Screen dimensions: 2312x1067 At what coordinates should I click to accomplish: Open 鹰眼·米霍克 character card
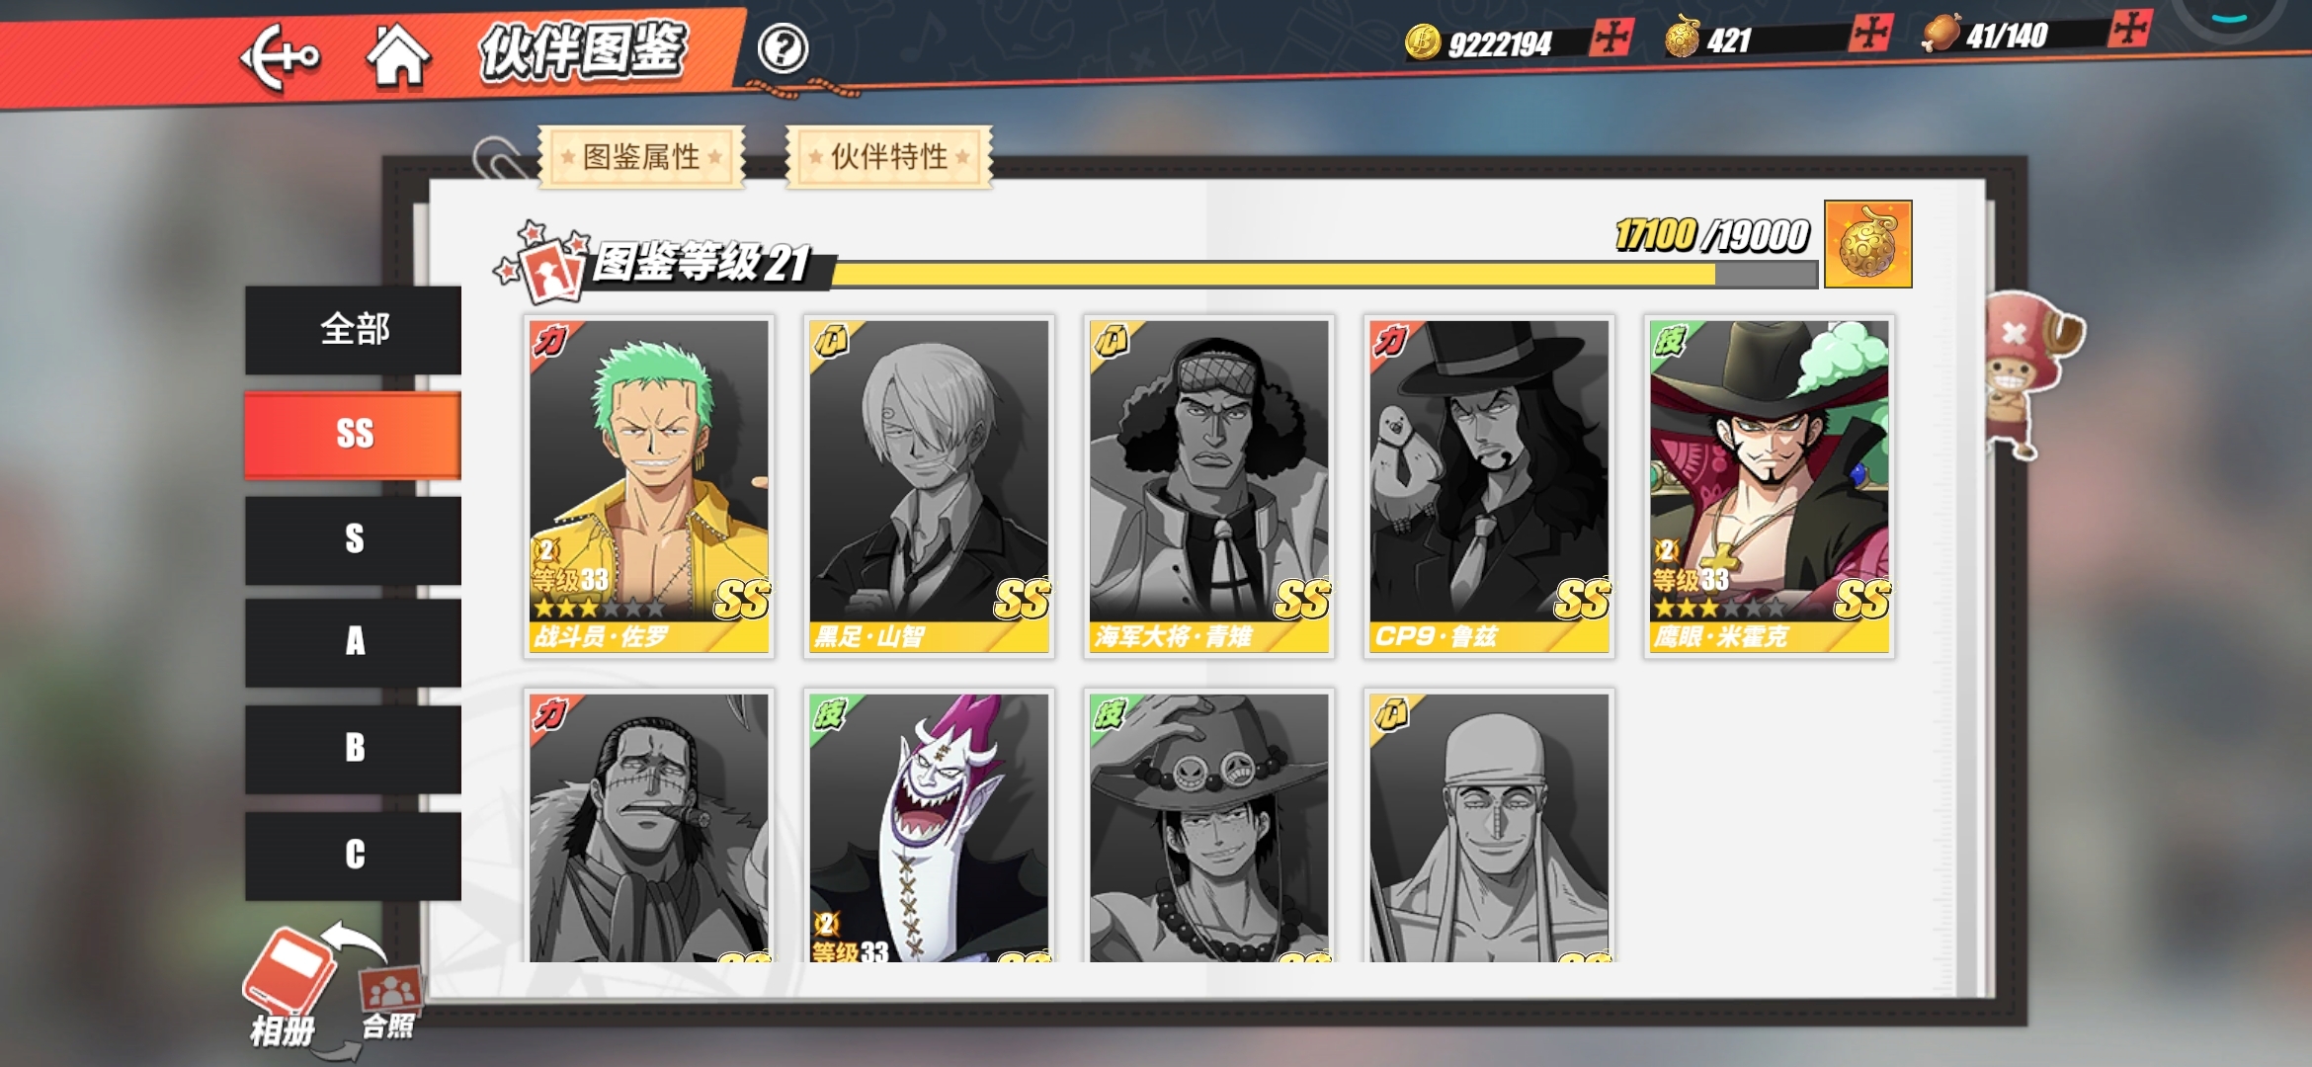(1769, 486)
